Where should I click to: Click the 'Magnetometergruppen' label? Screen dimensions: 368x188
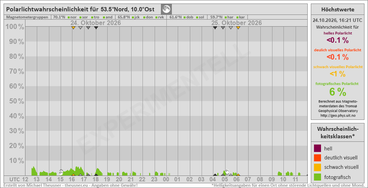(27, 17)
